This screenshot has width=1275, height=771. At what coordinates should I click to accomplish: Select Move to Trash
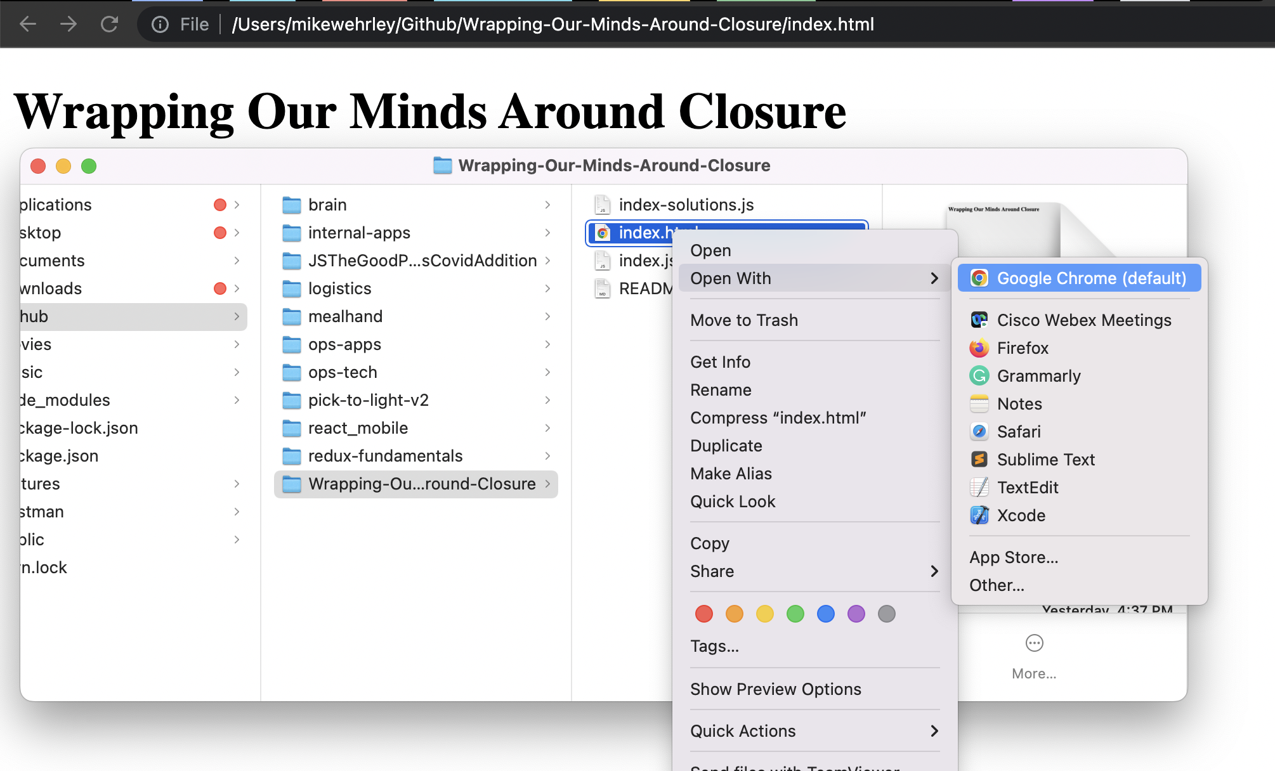point(744,320)
